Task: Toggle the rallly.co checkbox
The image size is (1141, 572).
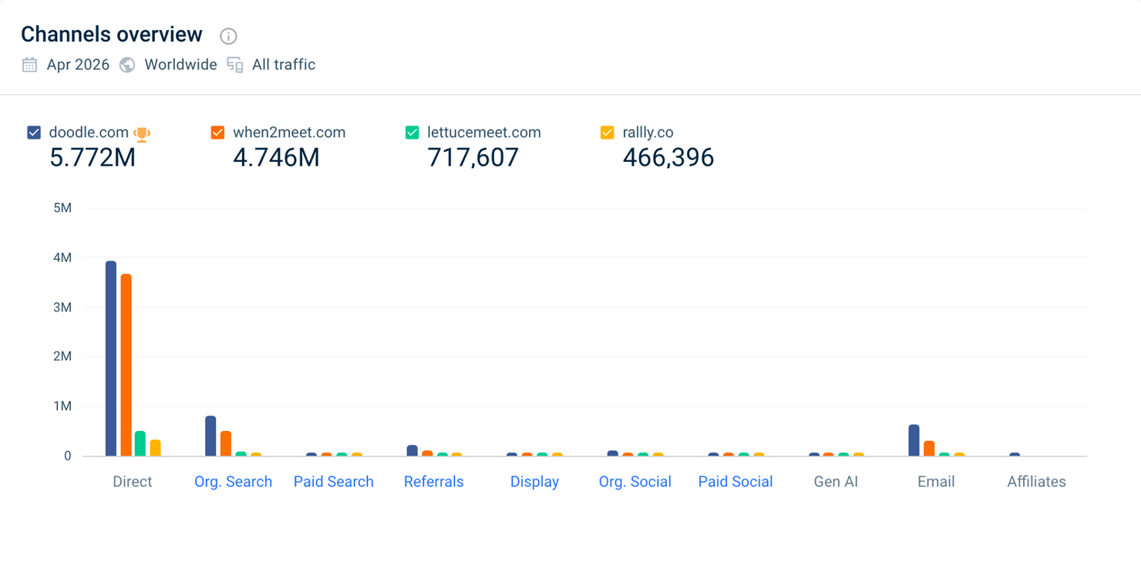Action: click(x=608, y=133)
